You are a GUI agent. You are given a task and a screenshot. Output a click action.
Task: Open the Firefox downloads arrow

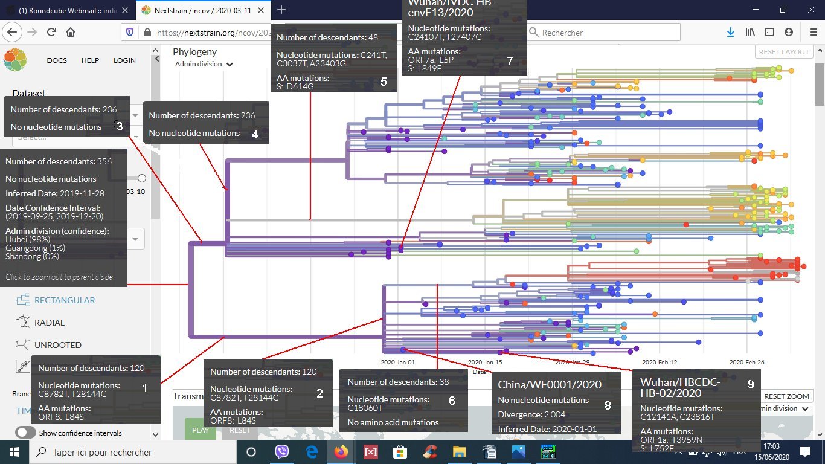[730, 33]
